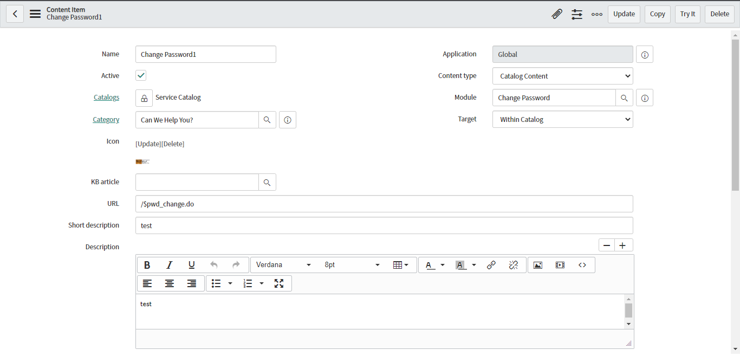The height and width of the screenshot is (356, 740).
Task: Align text right in editor
Action: pos(192,283)
